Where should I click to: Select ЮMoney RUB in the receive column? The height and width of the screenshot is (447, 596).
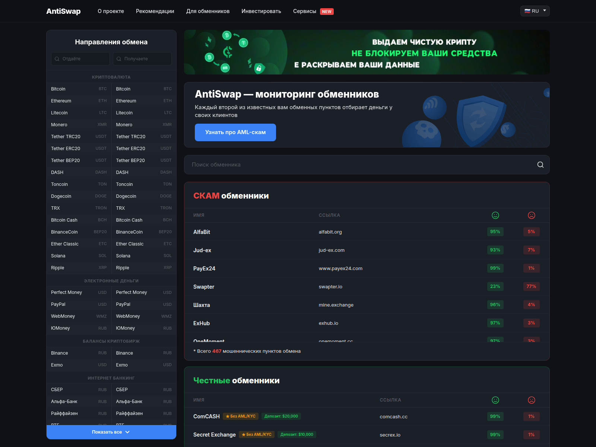click(144, 328)
